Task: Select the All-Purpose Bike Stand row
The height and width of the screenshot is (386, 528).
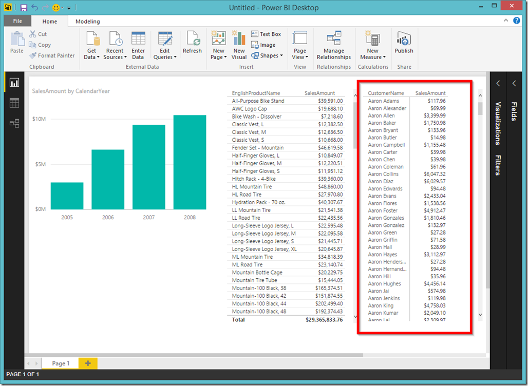Action: click(286, 101)
